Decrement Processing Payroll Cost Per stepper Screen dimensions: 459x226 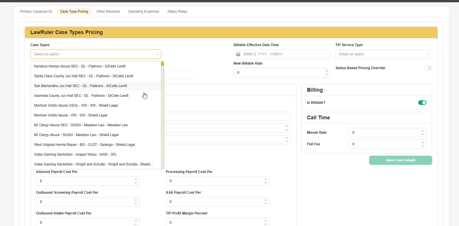point(265,183)
